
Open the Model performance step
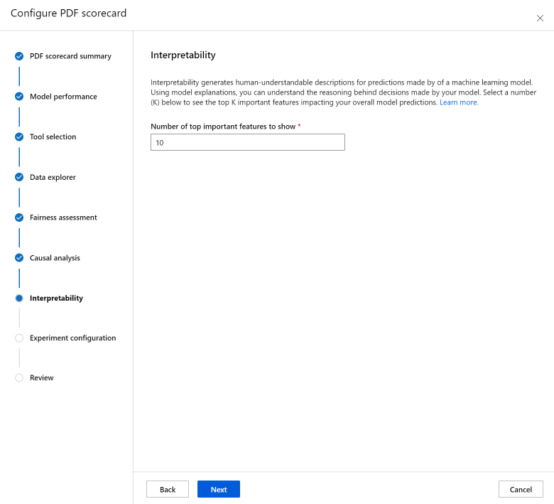(x=63, y=97)
